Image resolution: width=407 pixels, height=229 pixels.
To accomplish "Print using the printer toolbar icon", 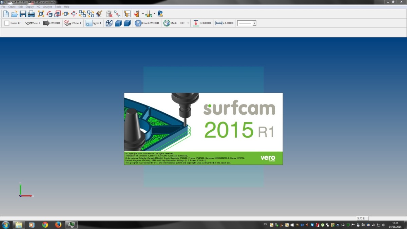I will tap(31, 14).
